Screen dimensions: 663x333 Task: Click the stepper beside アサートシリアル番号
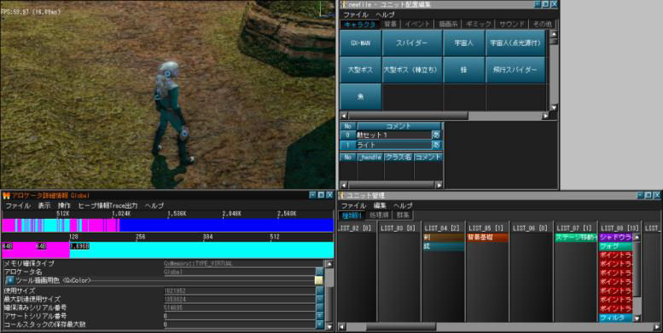[x=320, y=316]
